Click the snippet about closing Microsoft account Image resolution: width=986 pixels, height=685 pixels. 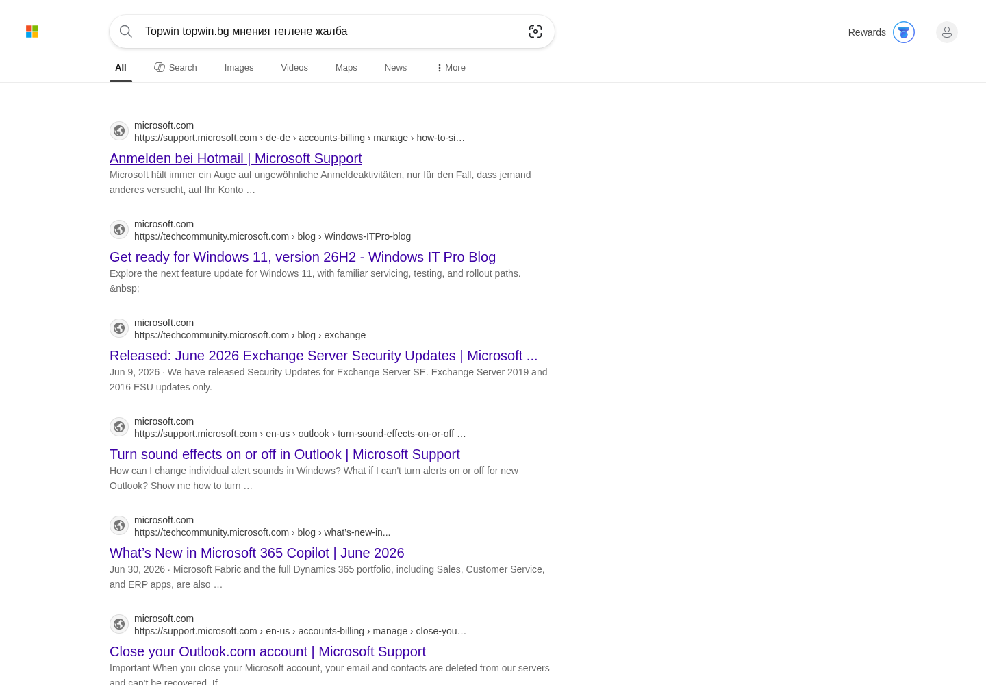click(329, 674)
